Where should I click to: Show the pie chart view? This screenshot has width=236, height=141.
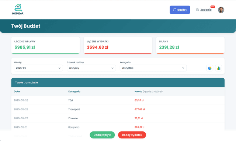(x=210, y=68)
